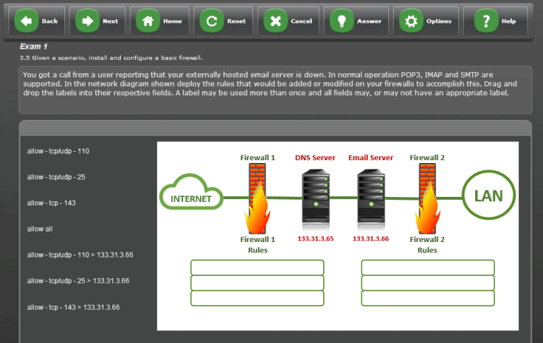
Task: Go to Home via its label
Action: [x=173, y=21]
